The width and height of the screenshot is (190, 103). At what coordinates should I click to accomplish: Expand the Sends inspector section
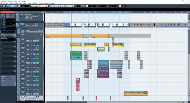(8, 79)
